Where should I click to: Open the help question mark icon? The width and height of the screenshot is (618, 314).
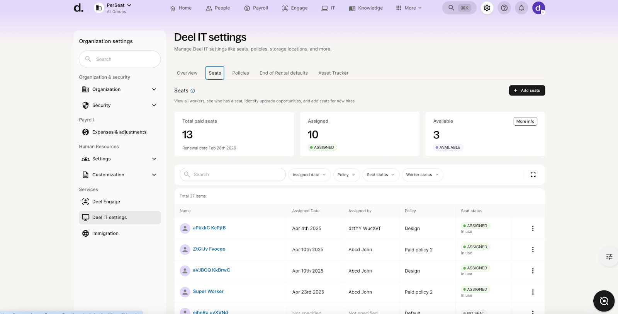[504, 8]
